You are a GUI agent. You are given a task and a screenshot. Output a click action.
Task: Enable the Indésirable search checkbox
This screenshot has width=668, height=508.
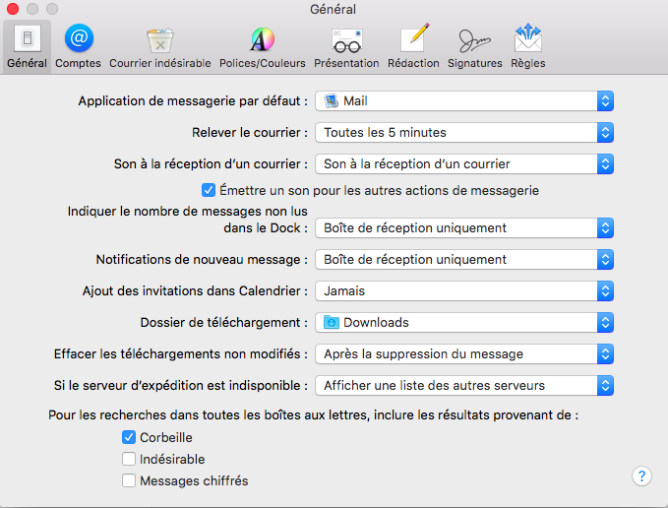coord(129,459)
